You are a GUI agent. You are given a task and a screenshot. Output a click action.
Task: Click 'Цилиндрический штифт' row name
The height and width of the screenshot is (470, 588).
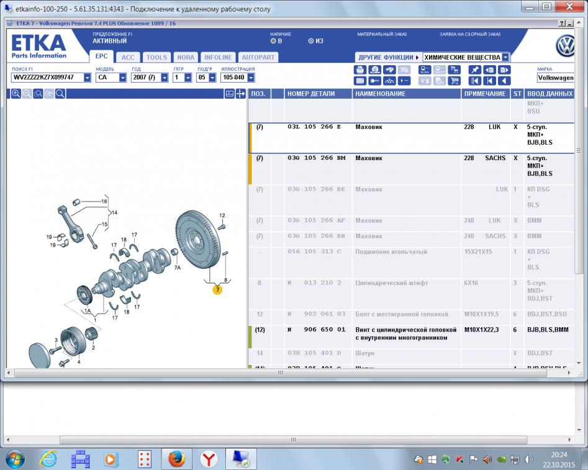pos(392,283)
